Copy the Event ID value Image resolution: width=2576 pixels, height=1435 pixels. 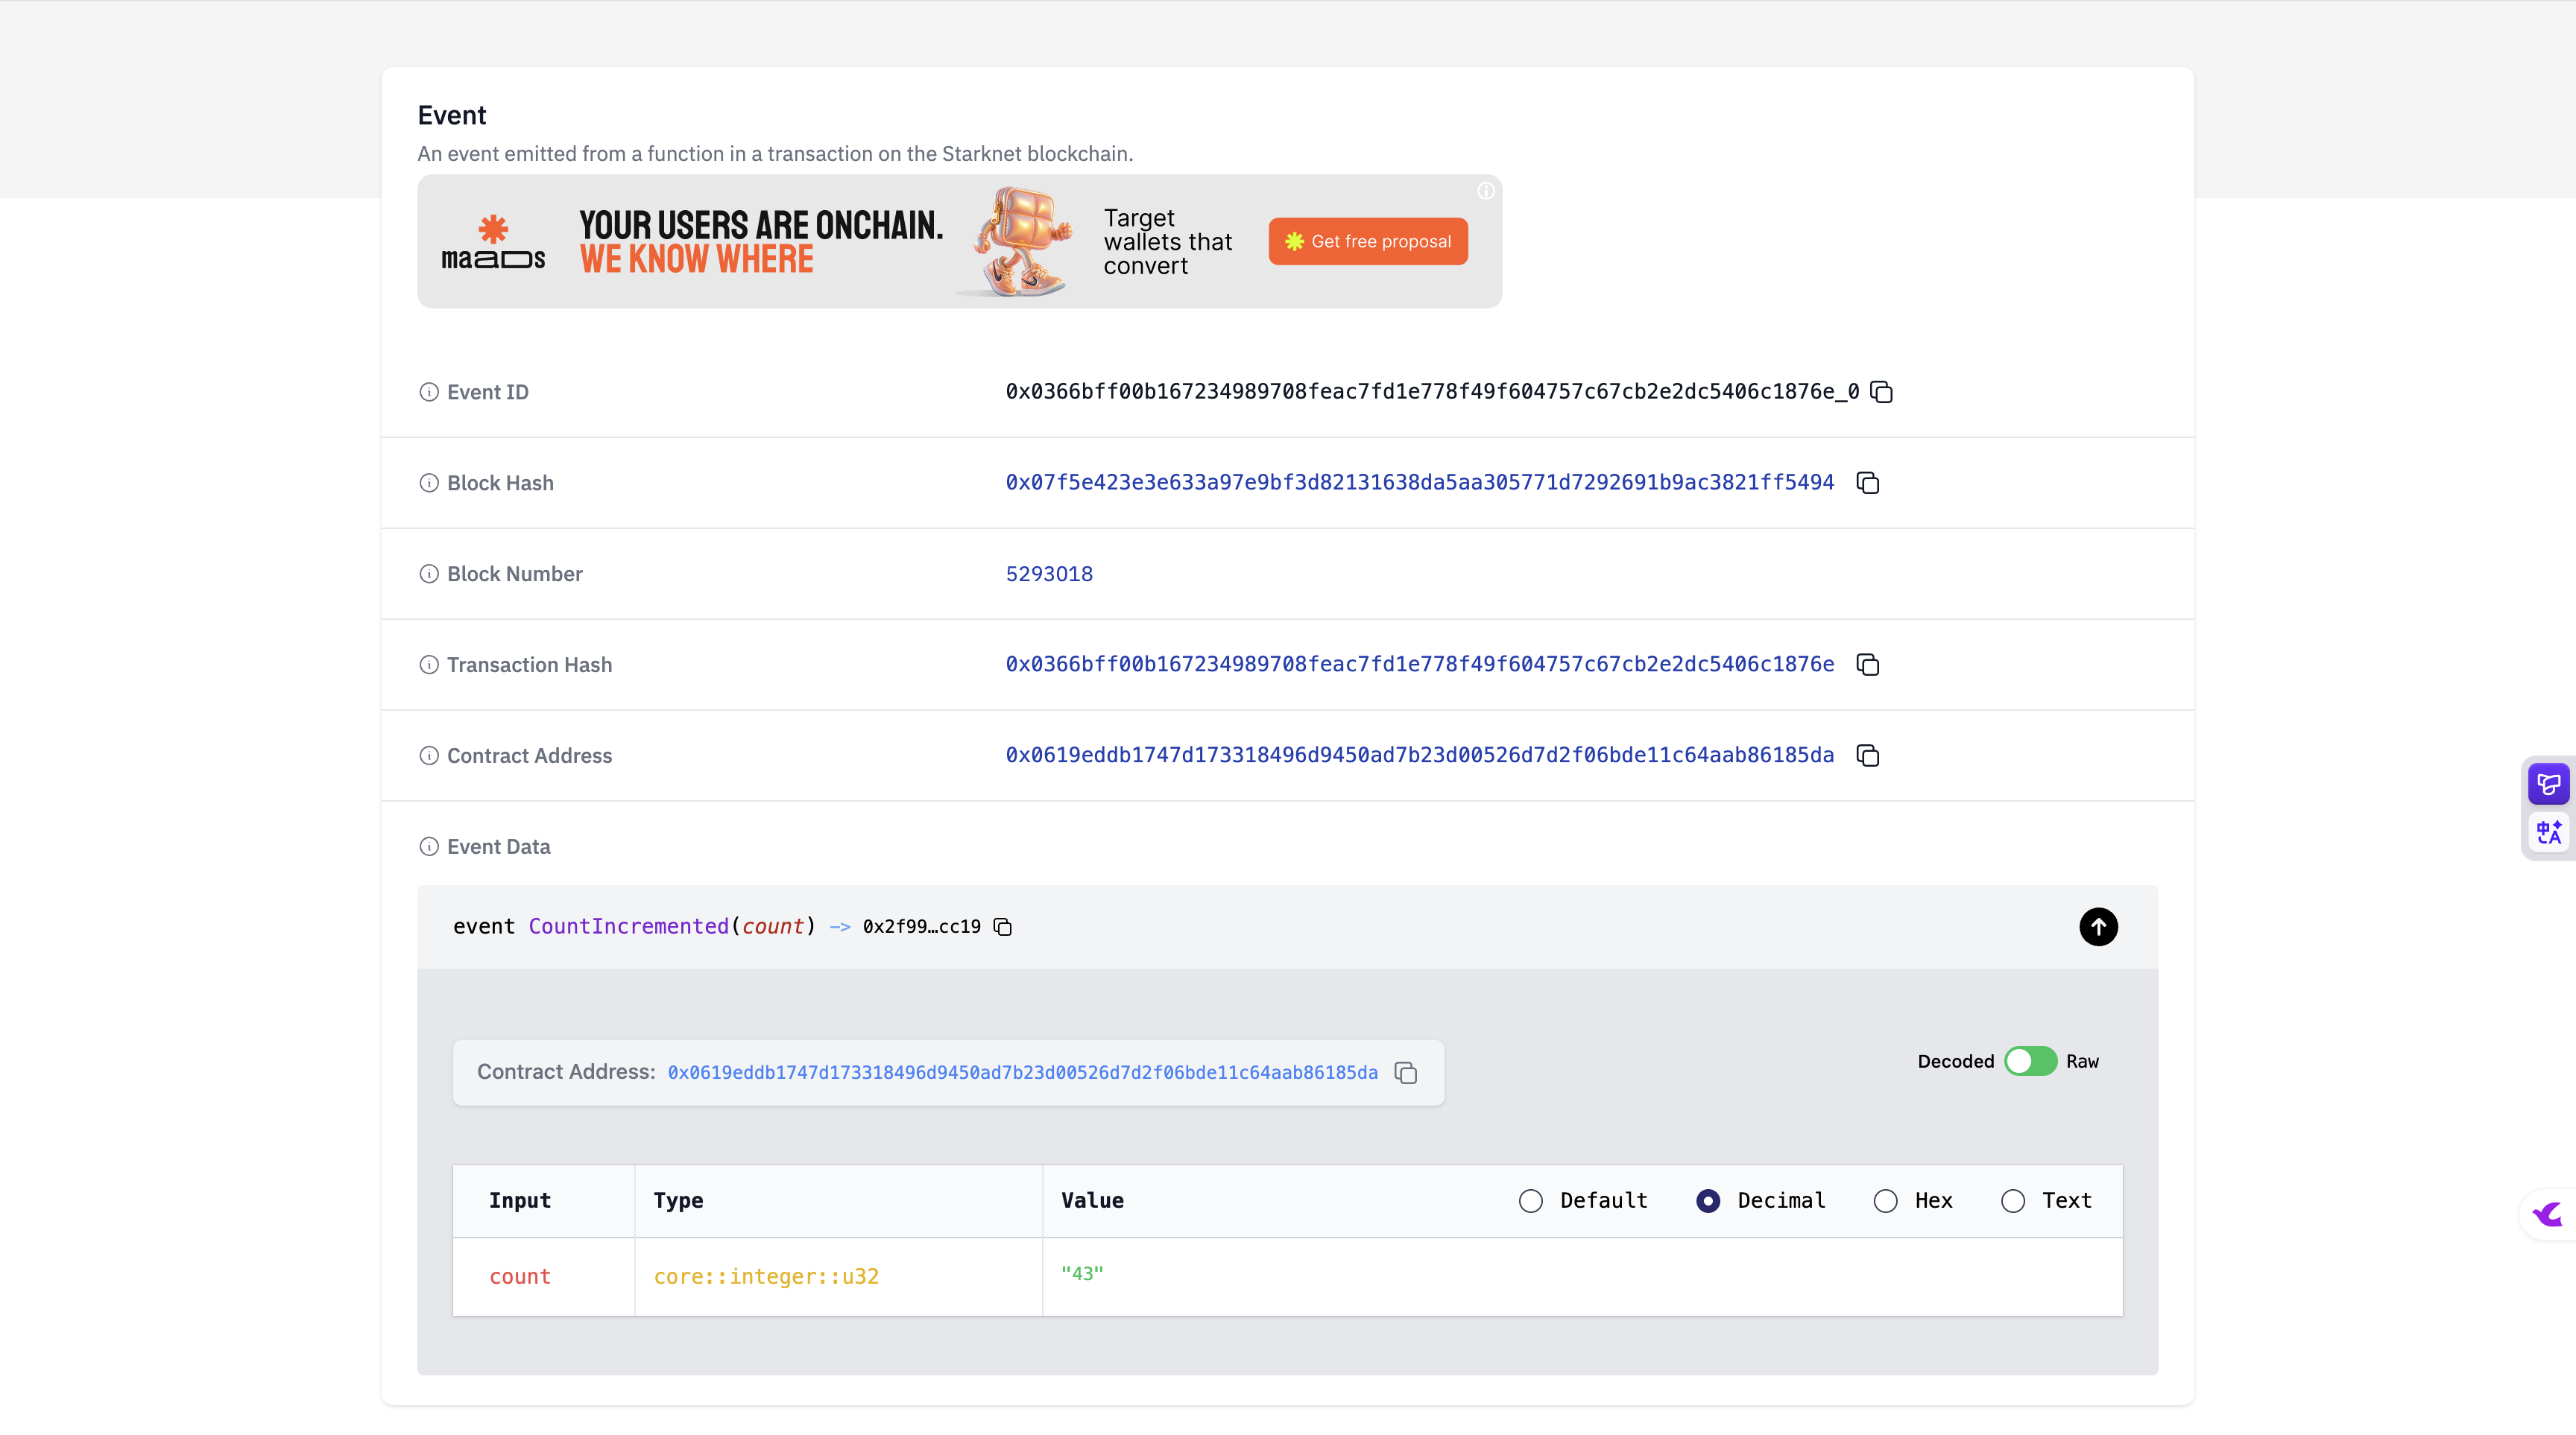(1881, 392)
